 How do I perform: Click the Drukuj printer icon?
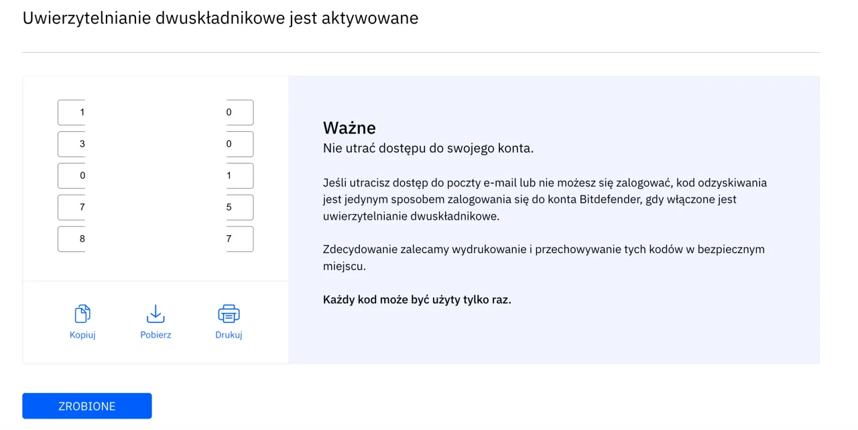click(x=229, y=312)
